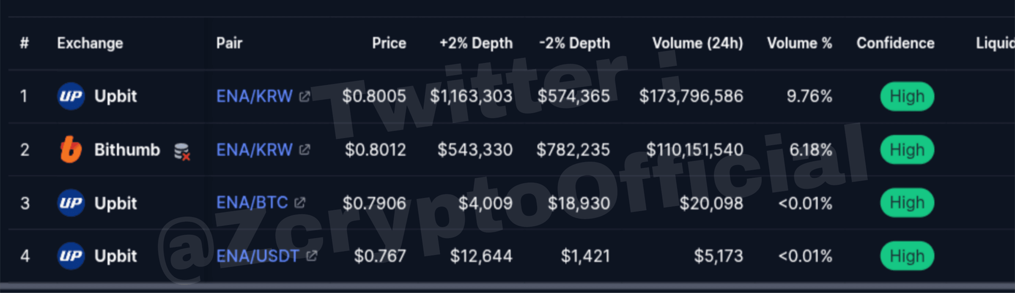Open external link icon for Bithumb ENA/KRW
Screen dimensions: 1015x293
[304, 150]
